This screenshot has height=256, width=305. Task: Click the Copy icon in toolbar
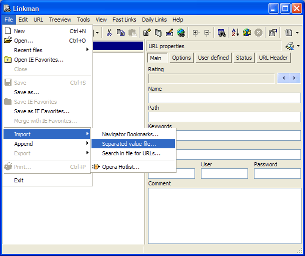click(x=120, y=33)
